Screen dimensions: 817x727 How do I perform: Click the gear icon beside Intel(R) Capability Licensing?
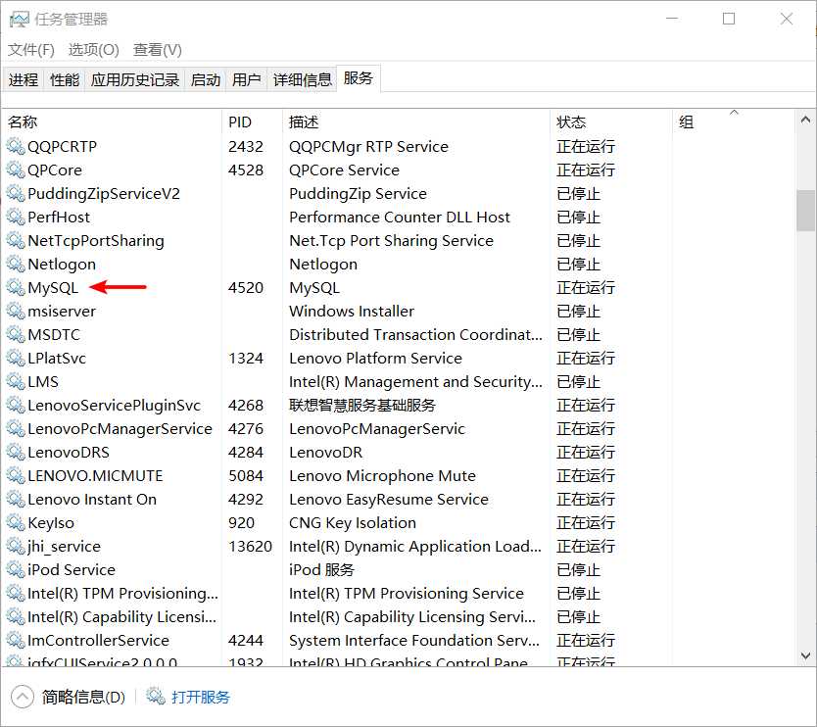coord(16,616)
